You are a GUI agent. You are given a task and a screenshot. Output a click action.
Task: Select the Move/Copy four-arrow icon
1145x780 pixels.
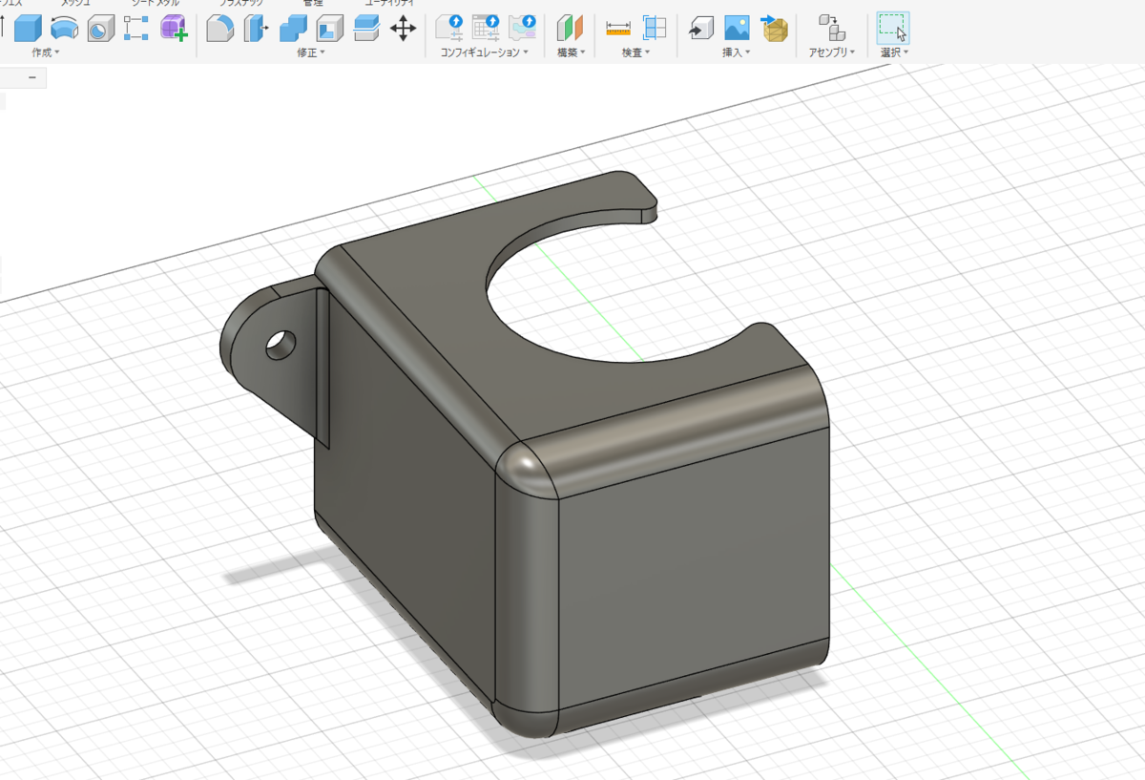404,29
